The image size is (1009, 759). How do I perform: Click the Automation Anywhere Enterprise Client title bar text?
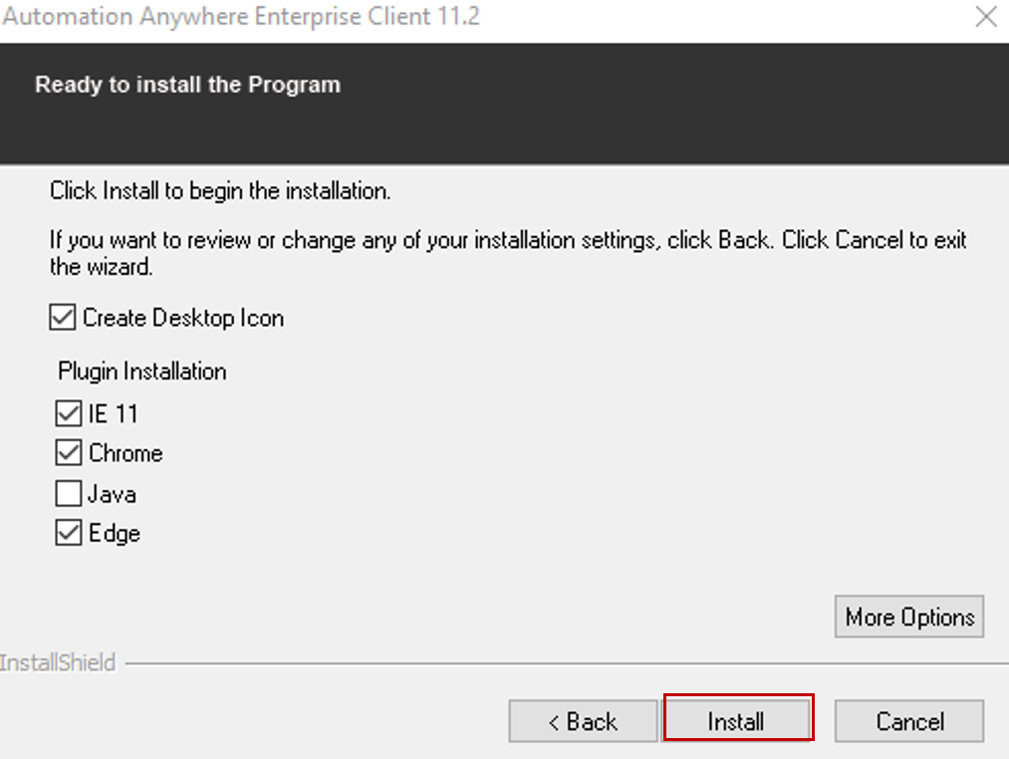(240, 17)
